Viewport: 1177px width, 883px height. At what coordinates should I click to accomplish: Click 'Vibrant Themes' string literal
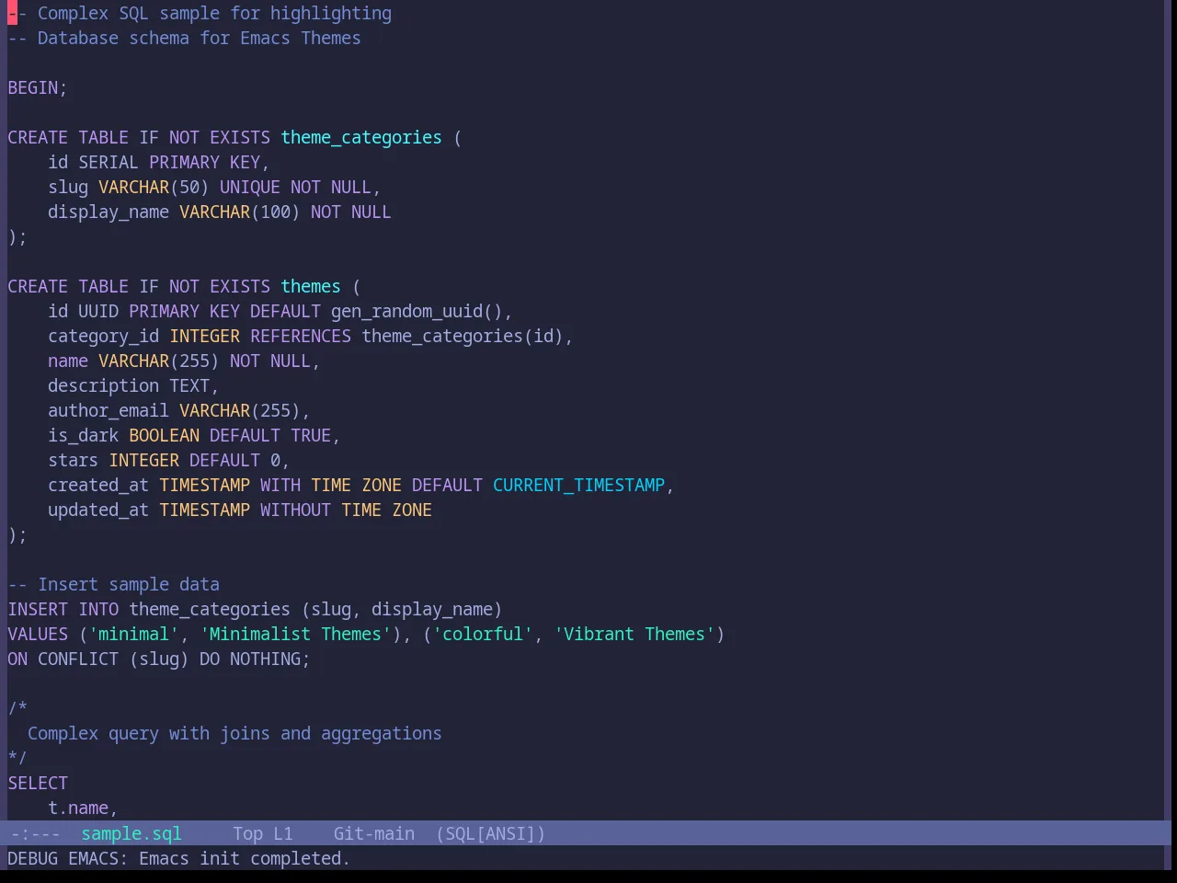coord(634,634)
